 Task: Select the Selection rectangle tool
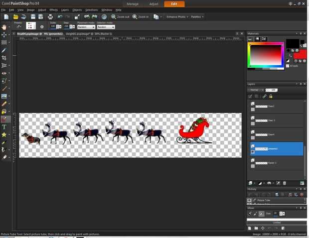(4, 42)
